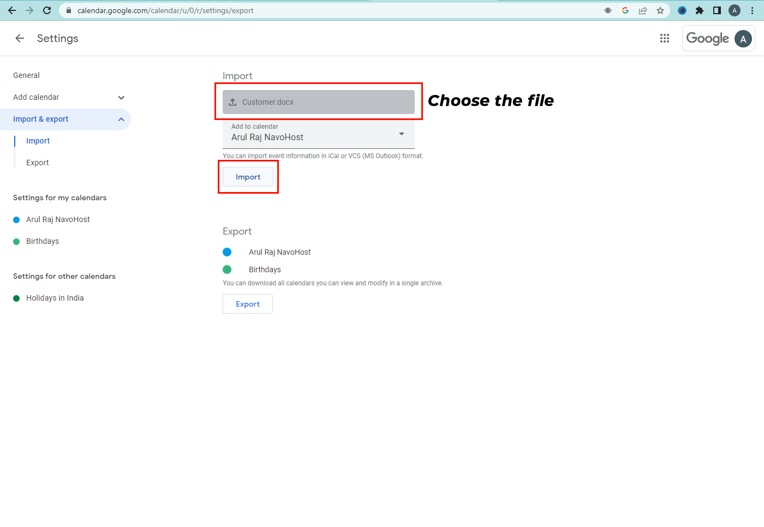Reload the page using the refresh icon
The image size is (764, 527).
pos(46,10)
